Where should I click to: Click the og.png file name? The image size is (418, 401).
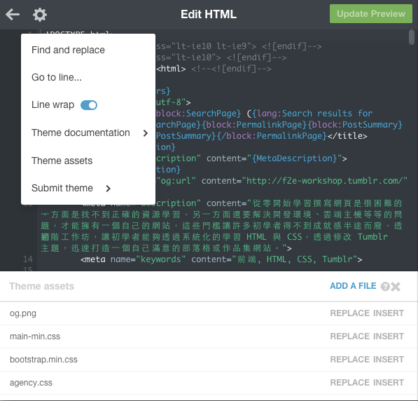pos(23,313)
